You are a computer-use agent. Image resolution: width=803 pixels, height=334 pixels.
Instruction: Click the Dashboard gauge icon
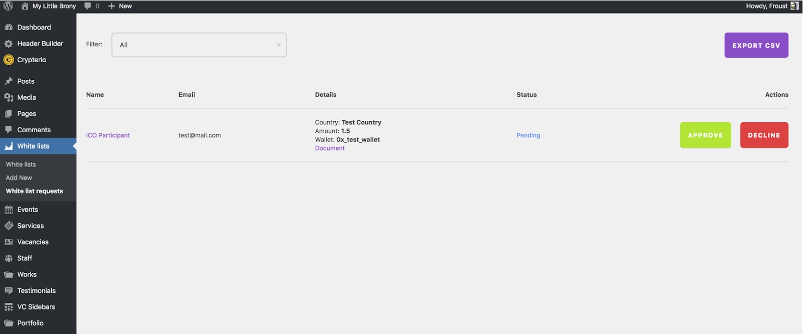tap(9, 27)
